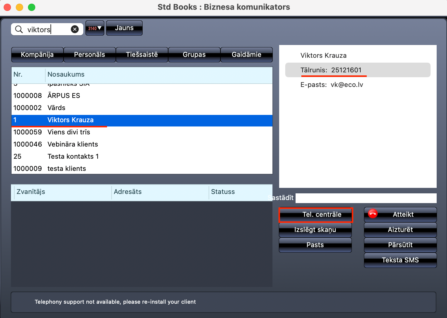447x318 pixels.
Task: Choose the Vebināra klients row
Action: click(73, 144)
